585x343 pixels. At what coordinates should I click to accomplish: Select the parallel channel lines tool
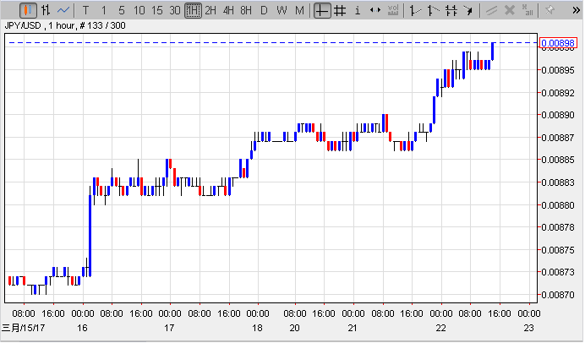tap(451, 10)
